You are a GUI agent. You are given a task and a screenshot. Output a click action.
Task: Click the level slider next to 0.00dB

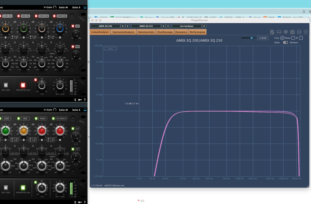point(249,38)
